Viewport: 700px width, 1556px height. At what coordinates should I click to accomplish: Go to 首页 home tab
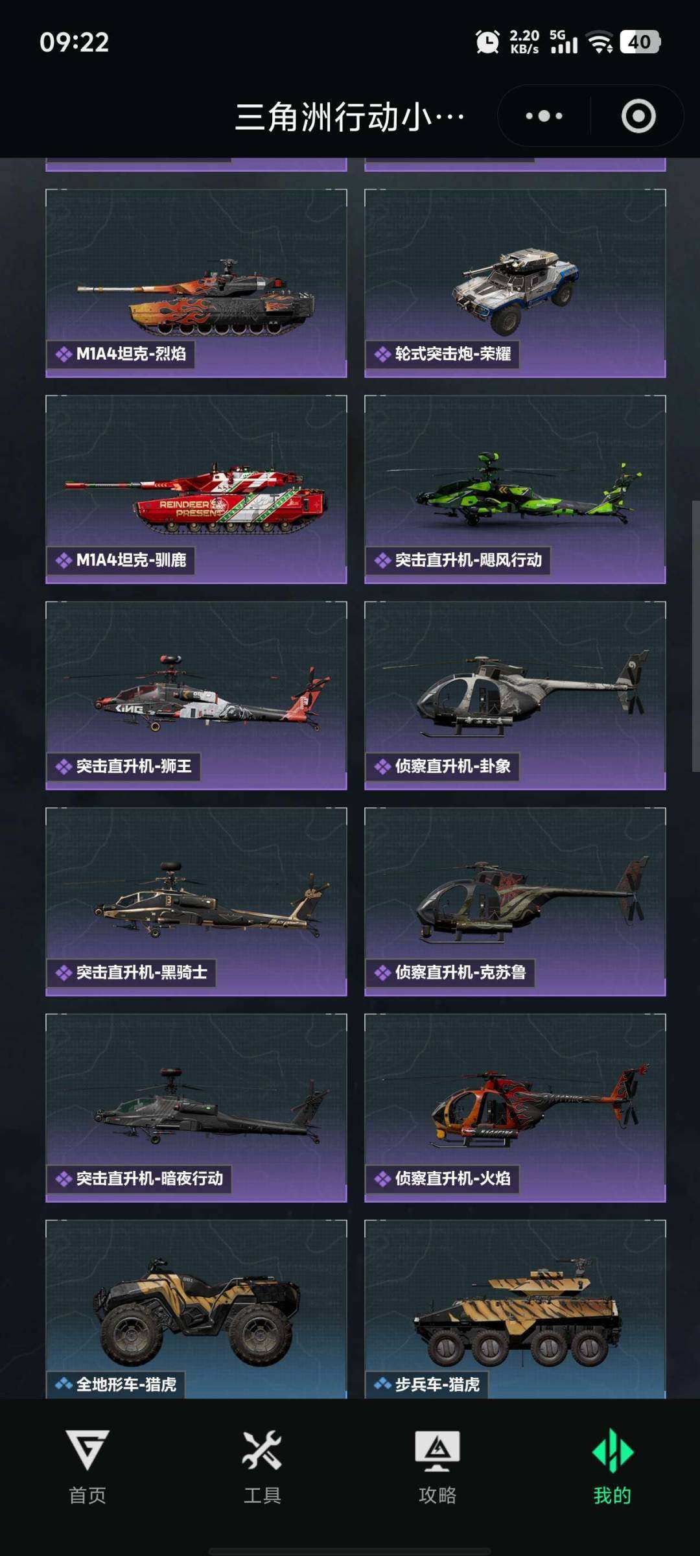[x=87, y=1467]
